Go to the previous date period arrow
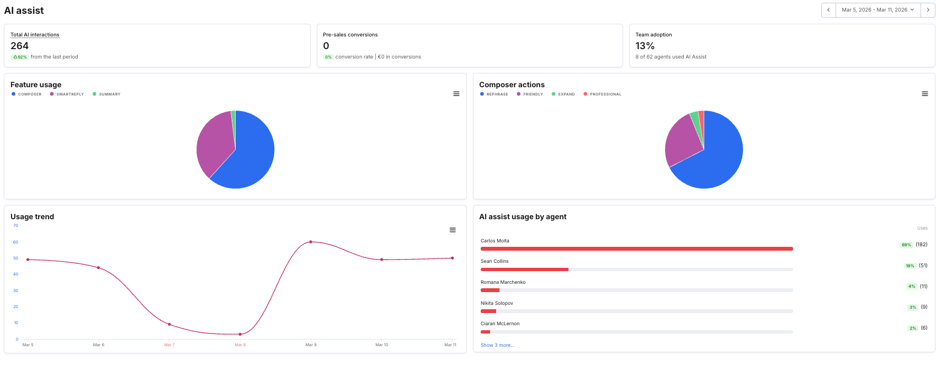 pyautogui.click(x=828, y=10)
